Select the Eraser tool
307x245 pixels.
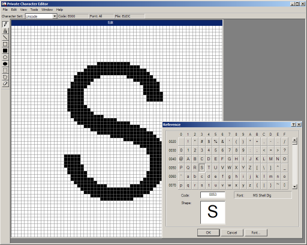5,83
